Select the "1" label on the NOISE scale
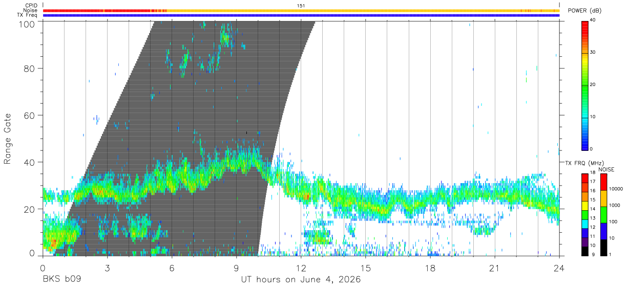This screenshot has height=290, width=629. point(611,254)
